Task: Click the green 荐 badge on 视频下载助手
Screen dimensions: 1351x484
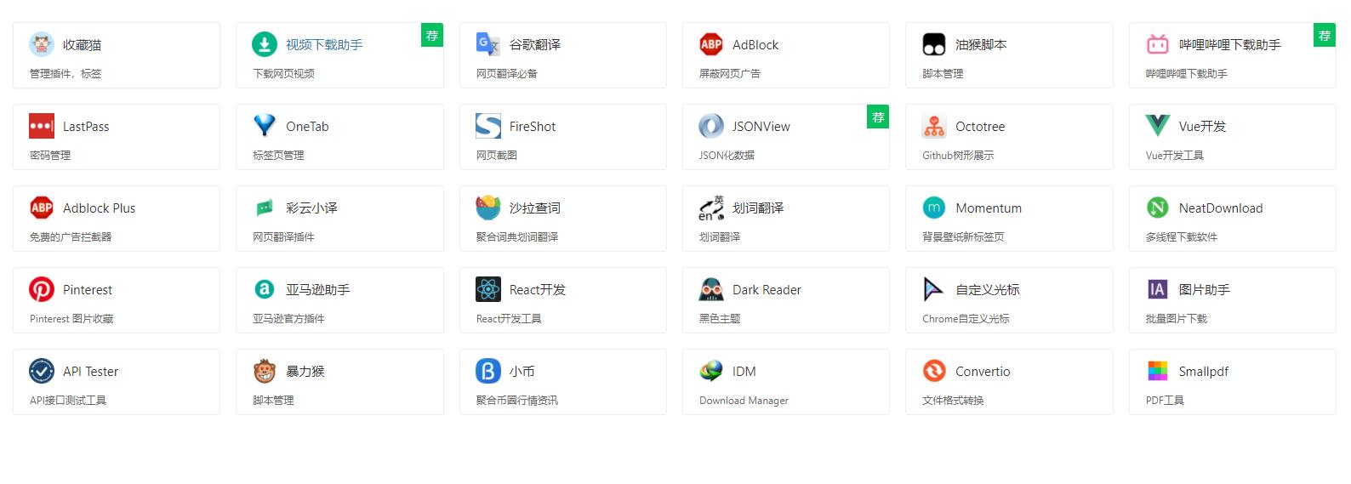Action: coord(432,35)
